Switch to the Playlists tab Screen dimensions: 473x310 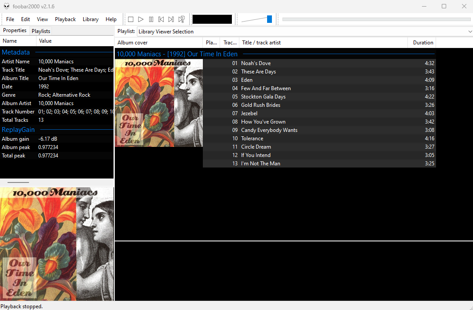pos(41,31)
